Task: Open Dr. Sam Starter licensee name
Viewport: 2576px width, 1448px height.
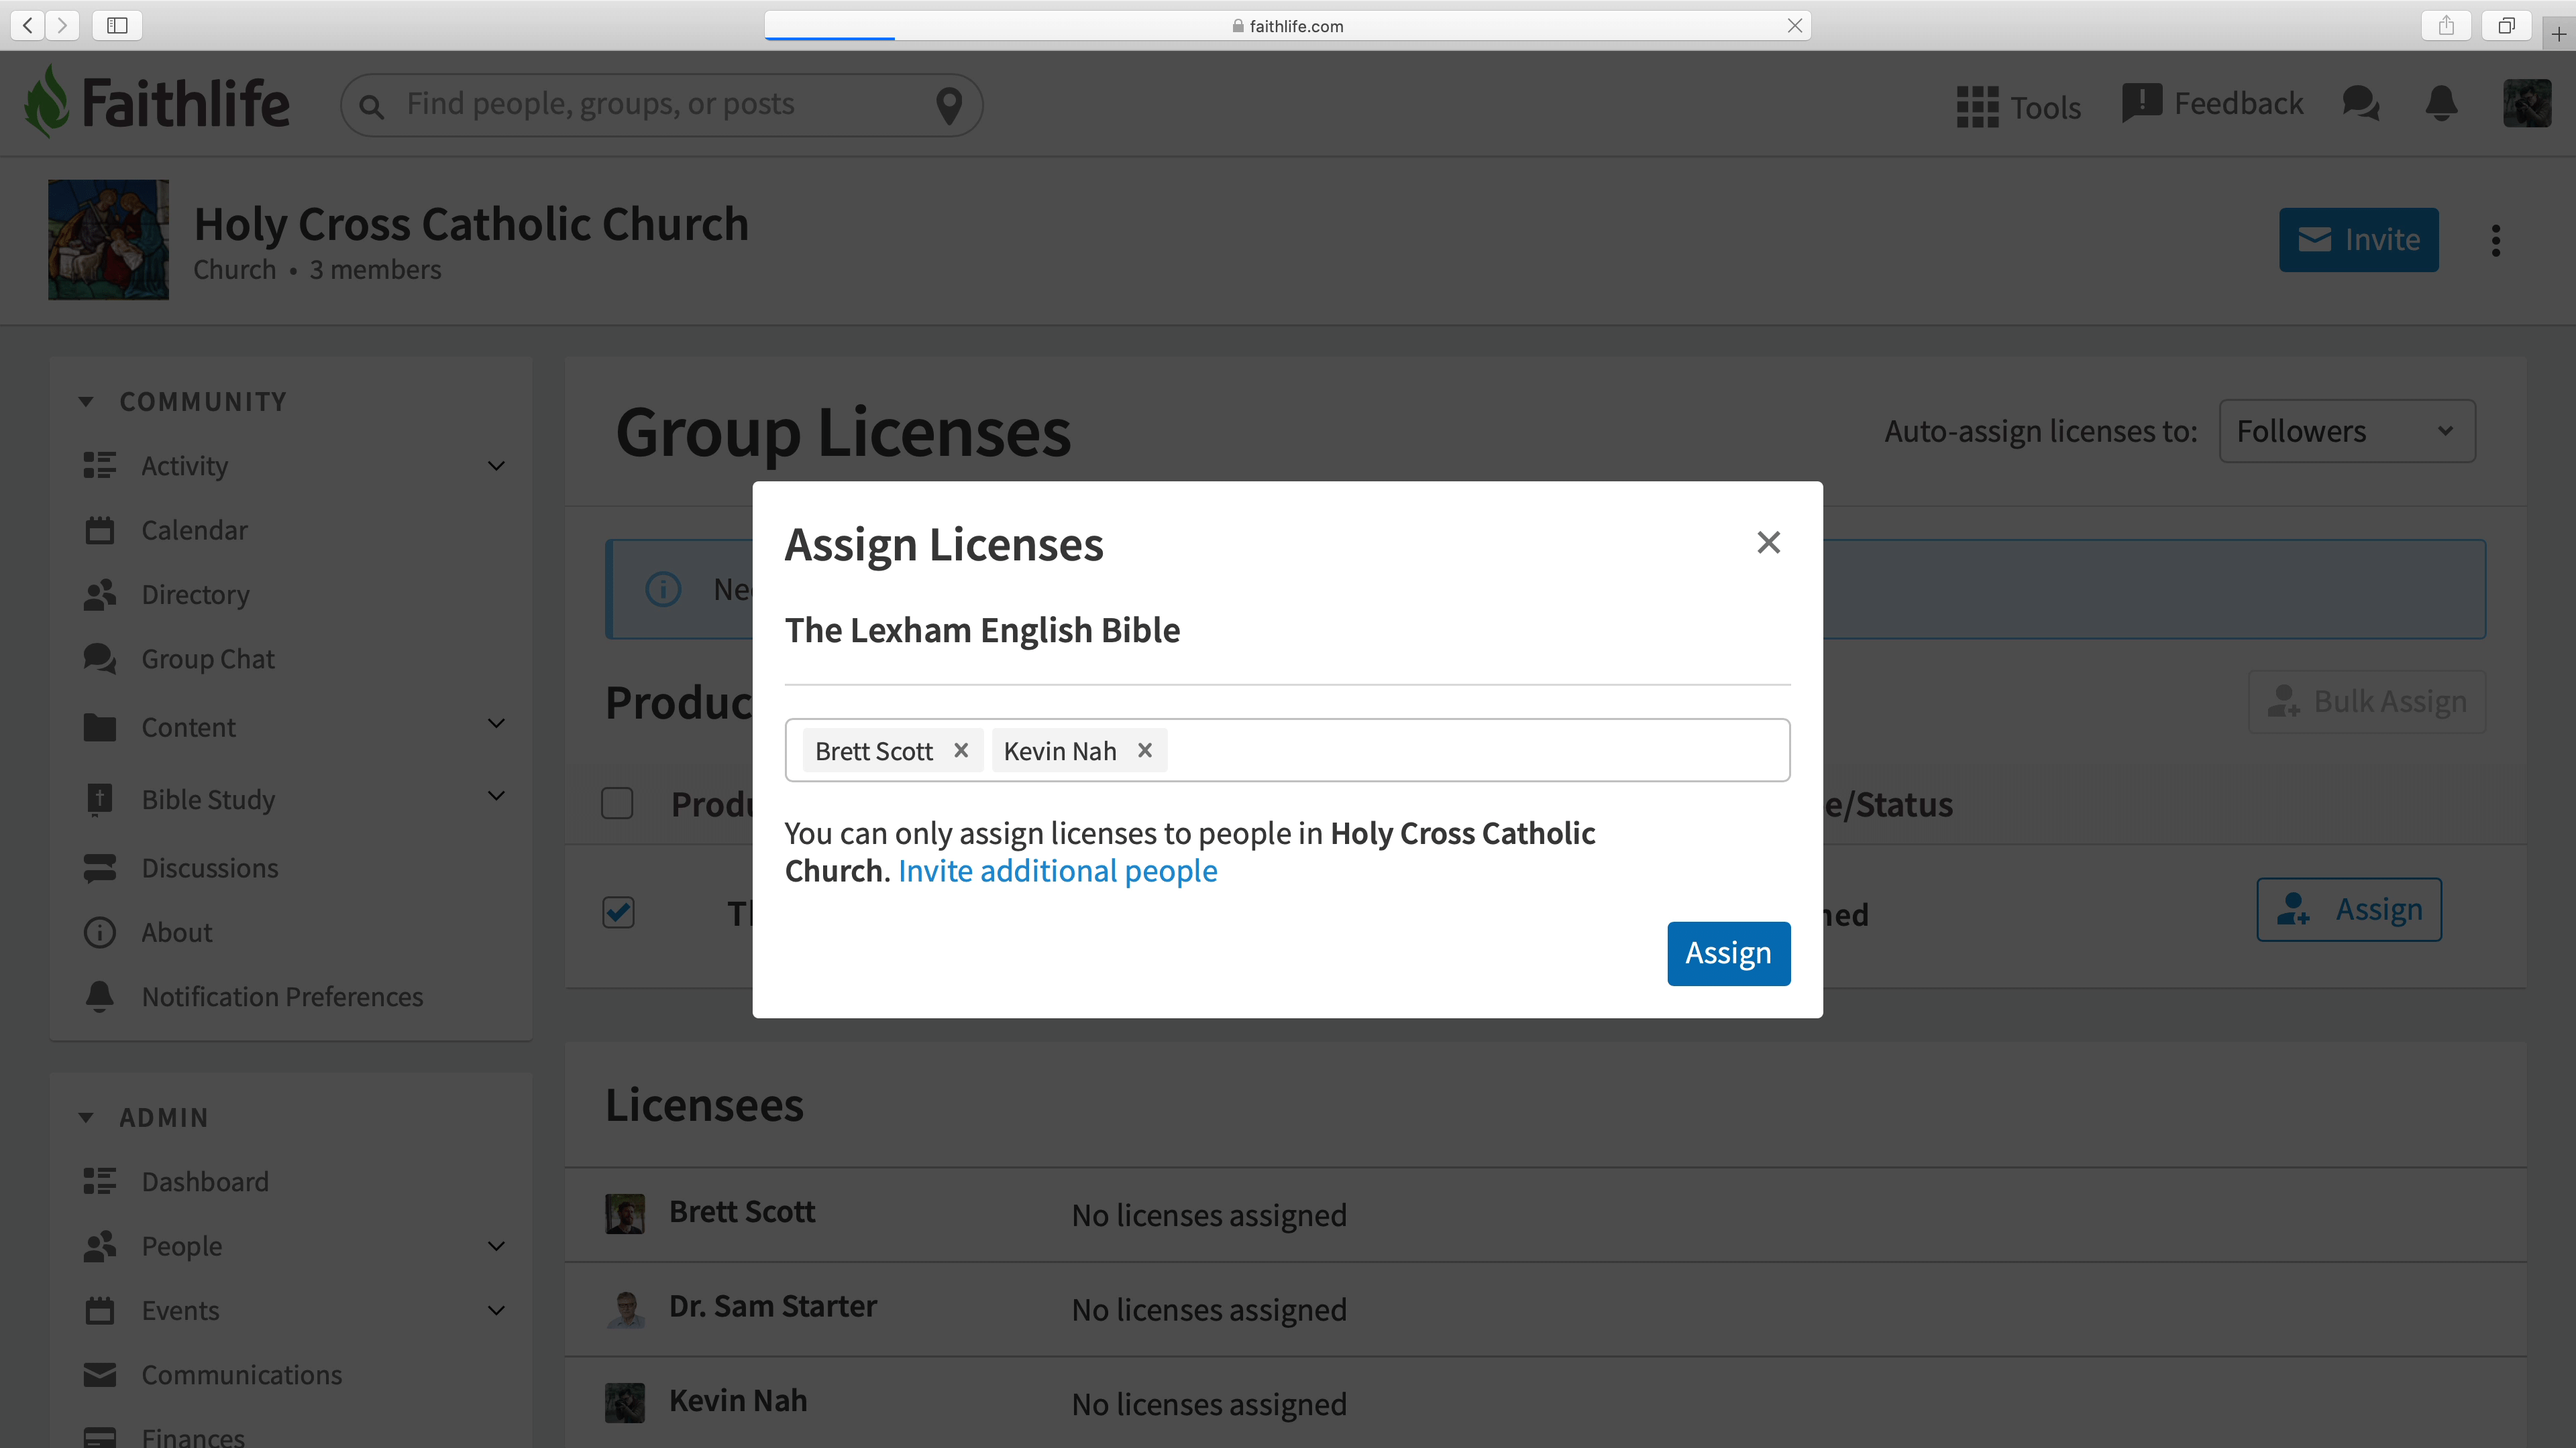Action: [772, 1306]
